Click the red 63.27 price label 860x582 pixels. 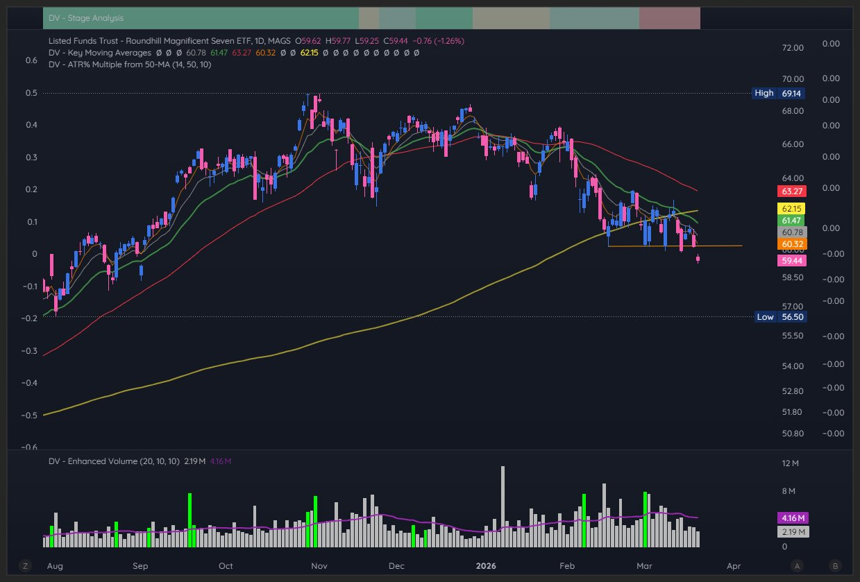pyautogui.click(x=792, y=191)
